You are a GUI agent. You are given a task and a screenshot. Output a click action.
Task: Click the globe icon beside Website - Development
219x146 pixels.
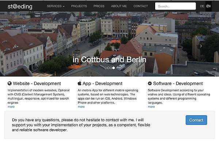[9, 84]
